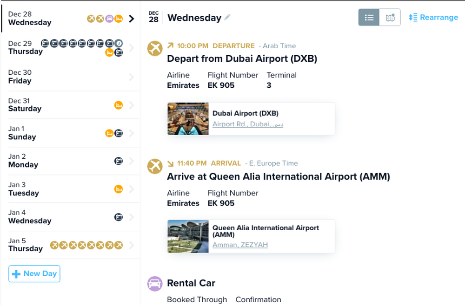This screenshot has height=305, width=465.
Task: Click the chevron on Dec 28 row
Action: [132, 19]
